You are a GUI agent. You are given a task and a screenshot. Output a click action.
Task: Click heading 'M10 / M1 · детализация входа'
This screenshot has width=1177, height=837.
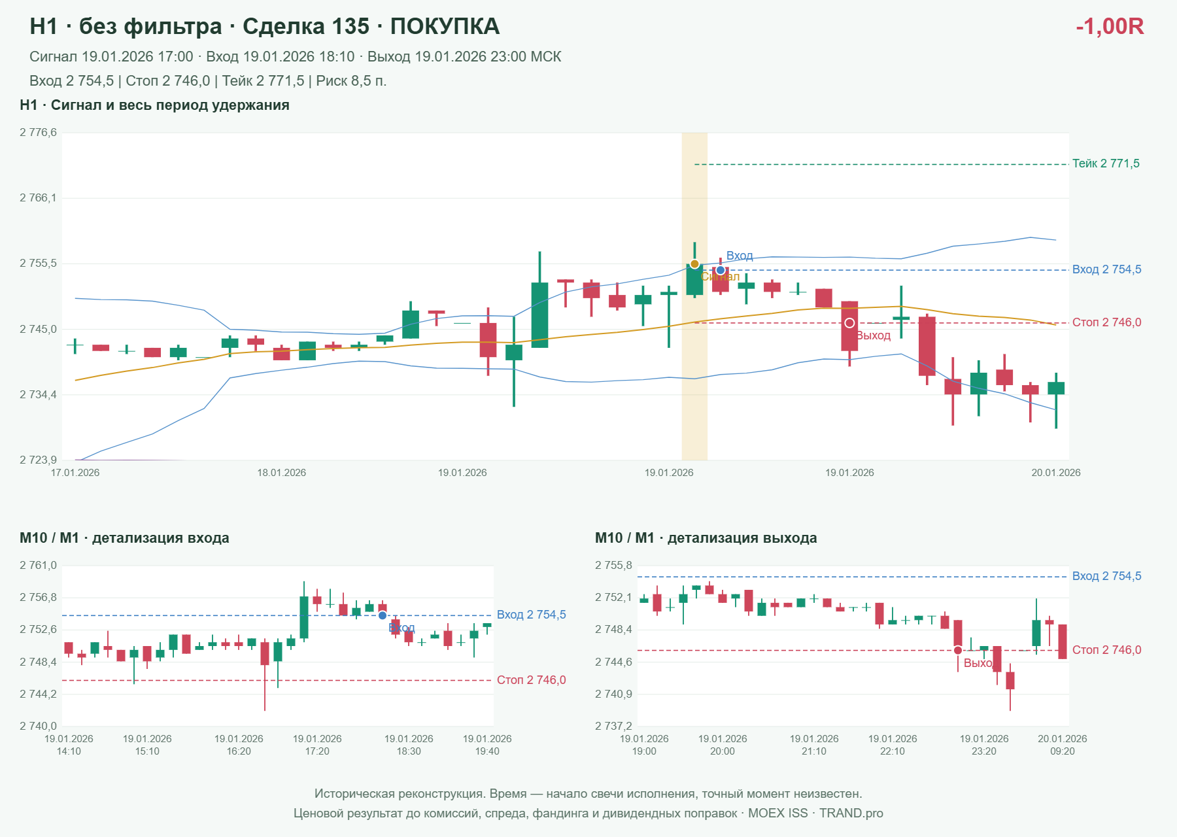[124, 538]
